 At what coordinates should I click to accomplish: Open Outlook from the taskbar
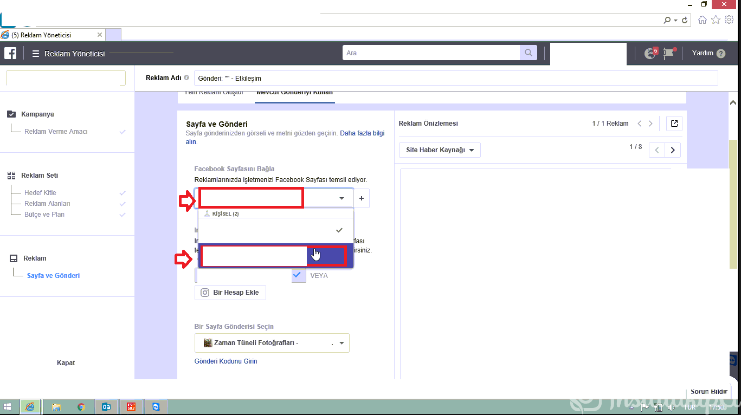pos(106,407)
